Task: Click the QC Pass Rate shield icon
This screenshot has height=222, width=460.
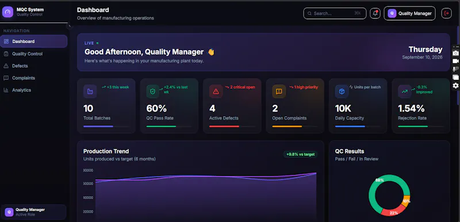Action: click(152, 91)
